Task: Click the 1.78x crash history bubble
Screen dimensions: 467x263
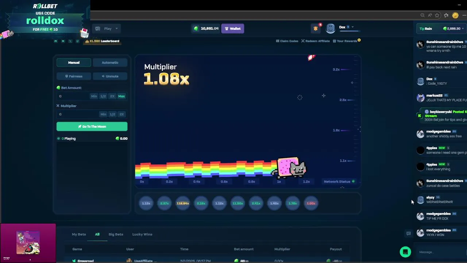Action: click(x=293, y=203)
